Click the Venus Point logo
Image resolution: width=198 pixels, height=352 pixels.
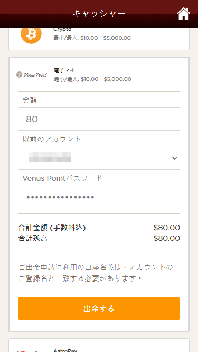tap(32, 75)
